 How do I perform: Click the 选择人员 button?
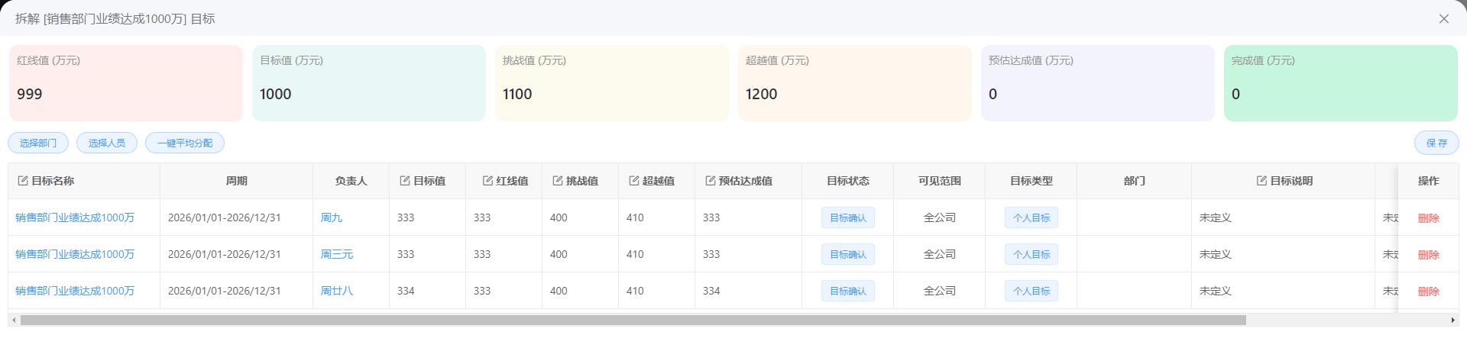click(107, 143)
